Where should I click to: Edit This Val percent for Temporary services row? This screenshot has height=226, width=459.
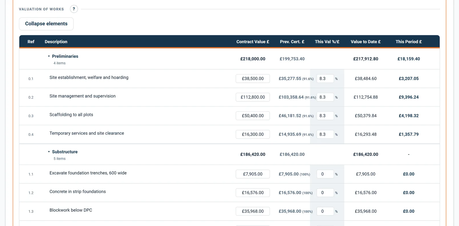[325, 134]
